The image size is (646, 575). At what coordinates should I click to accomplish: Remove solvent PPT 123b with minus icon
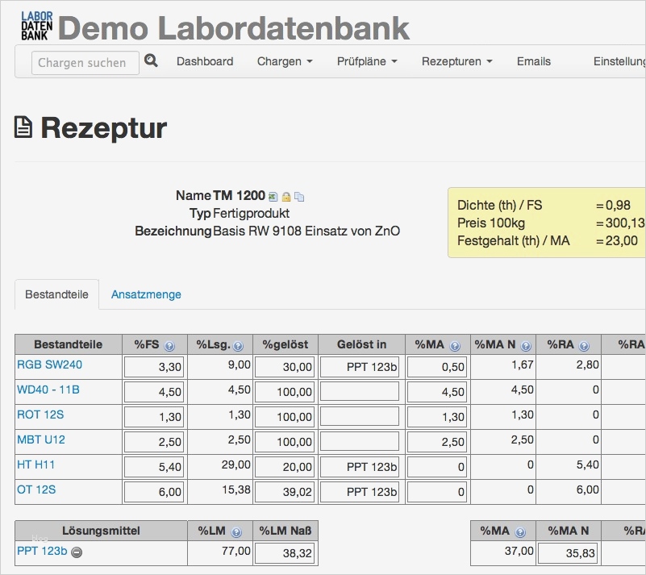77,552
